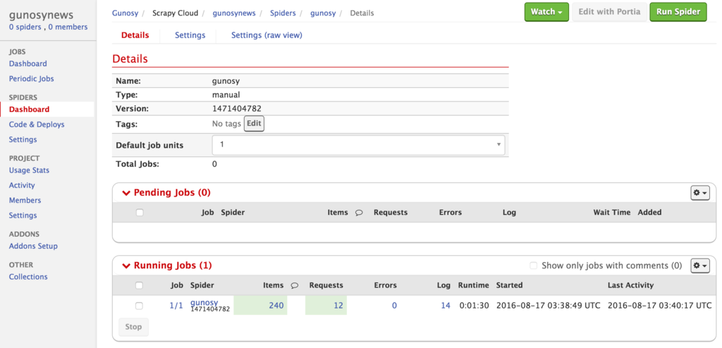Switch to the Details tab

pos(135,35)
